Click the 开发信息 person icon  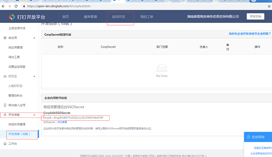pos(5,115)
